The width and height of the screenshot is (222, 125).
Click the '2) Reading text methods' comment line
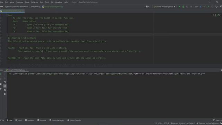tap(22, 38)
